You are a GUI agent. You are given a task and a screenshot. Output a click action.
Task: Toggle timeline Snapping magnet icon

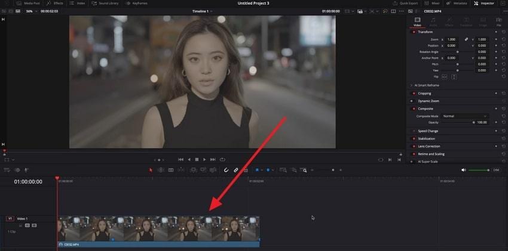pos(226,170)
